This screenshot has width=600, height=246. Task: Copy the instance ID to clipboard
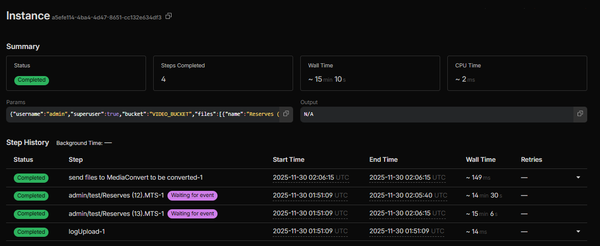tap(169, 16)
